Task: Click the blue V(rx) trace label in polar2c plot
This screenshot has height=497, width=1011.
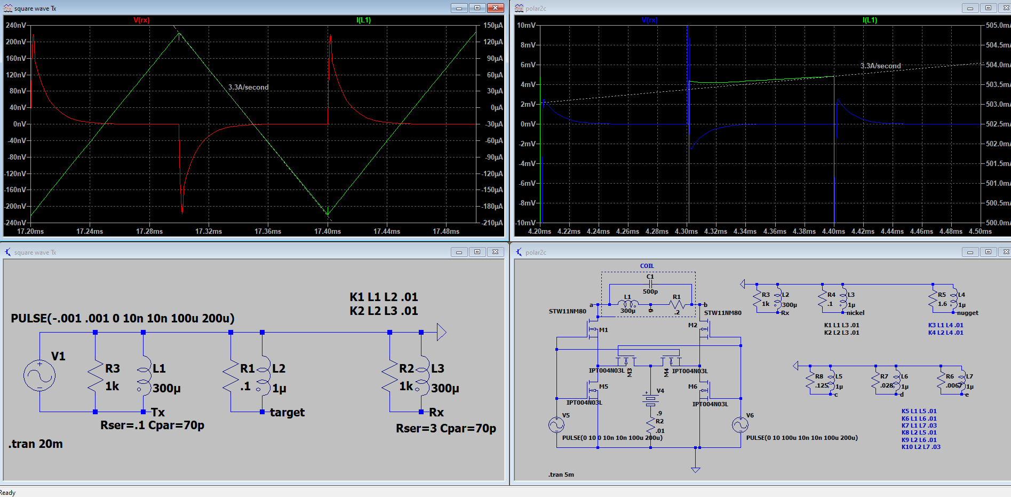Action: tap(649, 20)
